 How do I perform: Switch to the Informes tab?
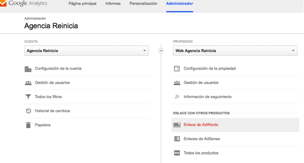[x=113, y=3]
